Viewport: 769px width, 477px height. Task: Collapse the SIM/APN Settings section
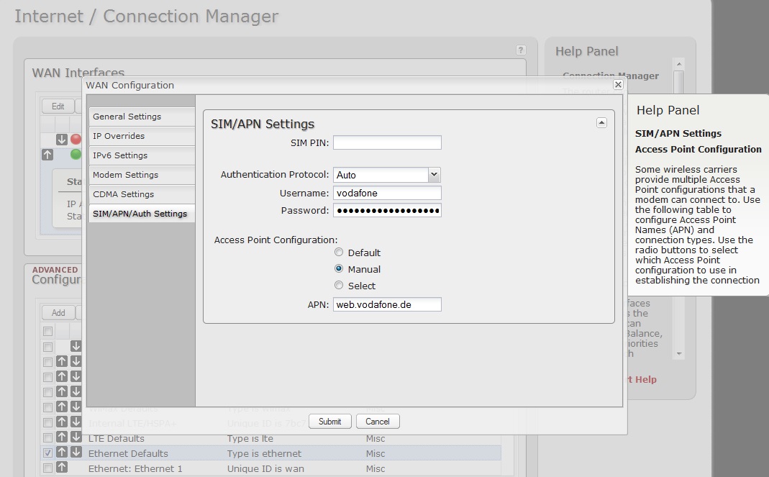click(601, 123)
